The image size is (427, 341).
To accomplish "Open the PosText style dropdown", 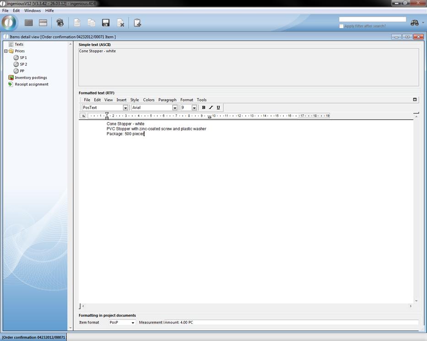I will click(125, 108).
